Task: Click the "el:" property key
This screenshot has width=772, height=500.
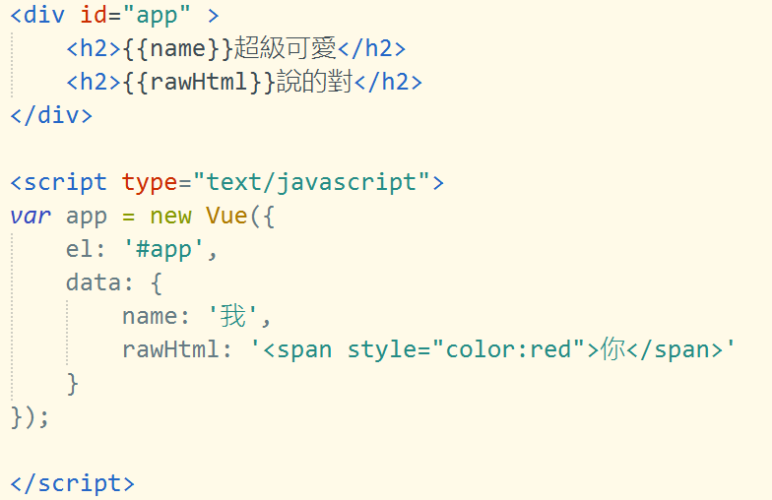Action: [86, 249]
